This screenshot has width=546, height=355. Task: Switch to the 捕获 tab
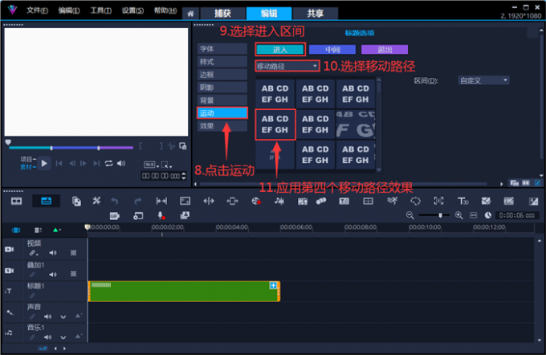pyautogui.click(x=222, y=14)
